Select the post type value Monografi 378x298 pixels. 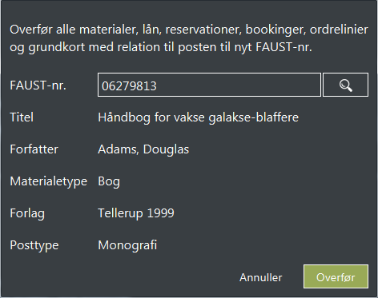pyautogui.click(x=127, y=245)
